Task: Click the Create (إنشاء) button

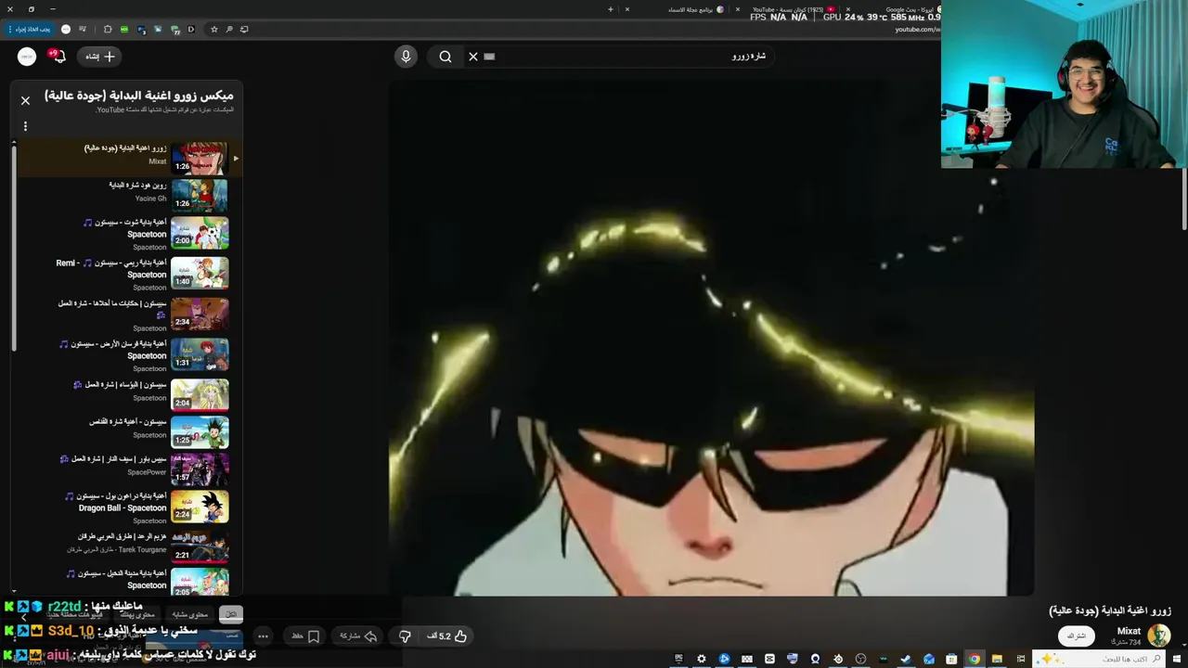Action: [x=100, y=57]
